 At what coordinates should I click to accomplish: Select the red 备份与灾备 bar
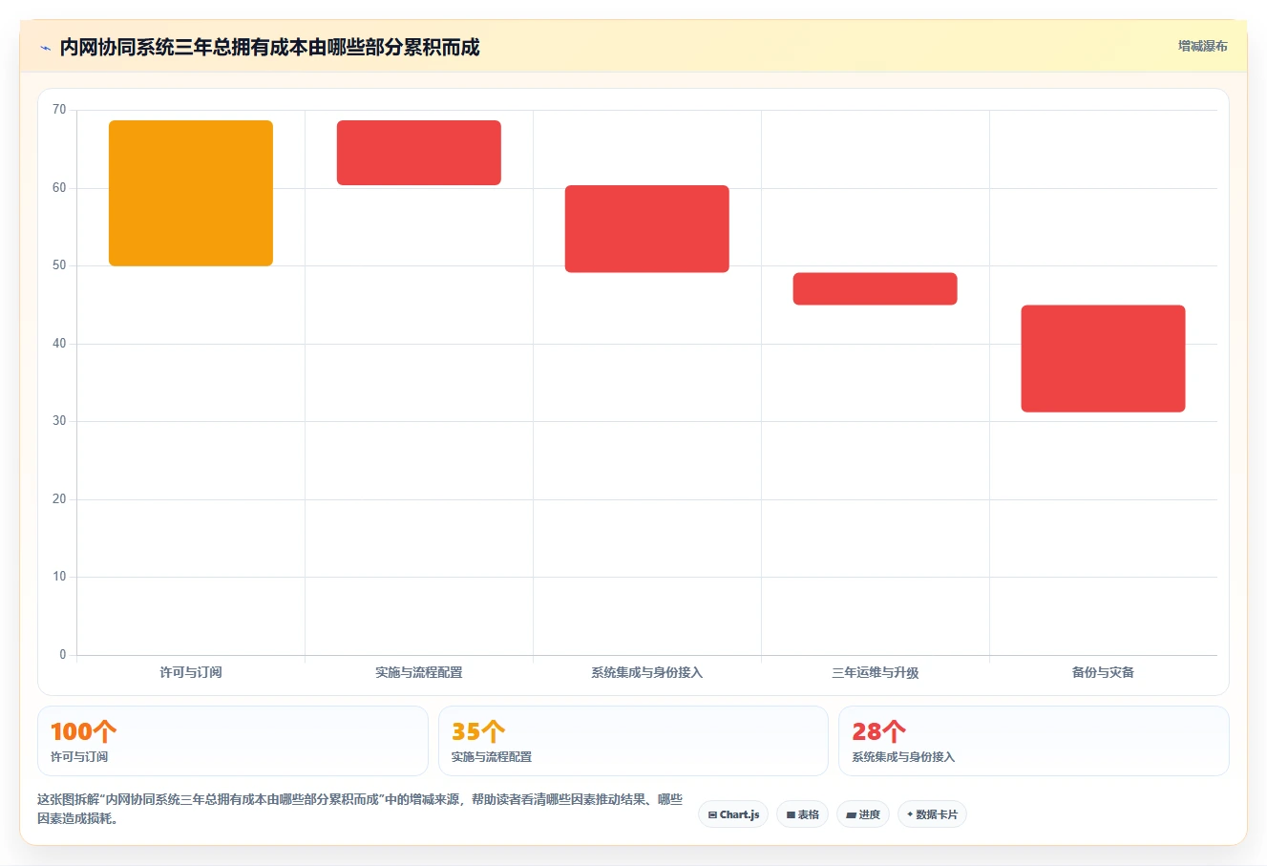1104,359
